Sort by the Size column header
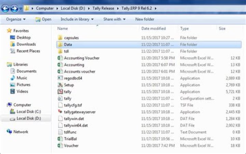246x154 pixels. pos(222,29)
